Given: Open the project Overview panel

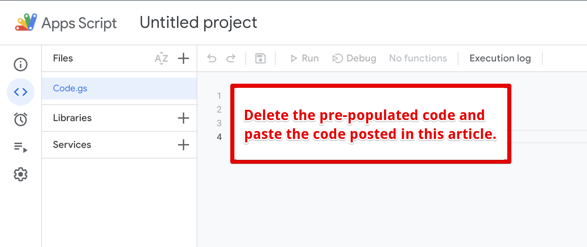Looking at the screenshot, I should click(20, 64).
